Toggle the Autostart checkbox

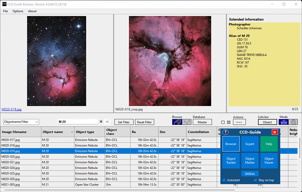[224, 180]
